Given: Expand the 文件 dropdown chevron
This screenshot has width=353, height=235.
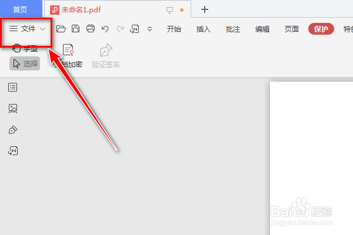Looking at the screenshot, I should (42, 29).
